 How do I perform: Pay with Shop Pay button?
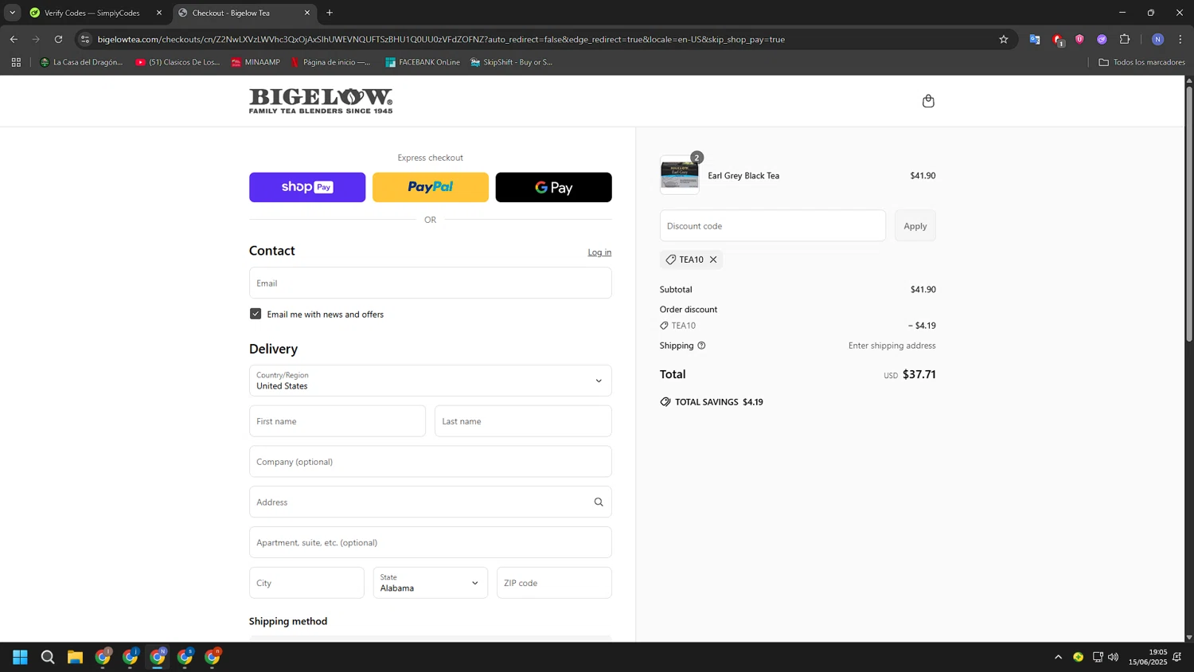pos(307,187)
